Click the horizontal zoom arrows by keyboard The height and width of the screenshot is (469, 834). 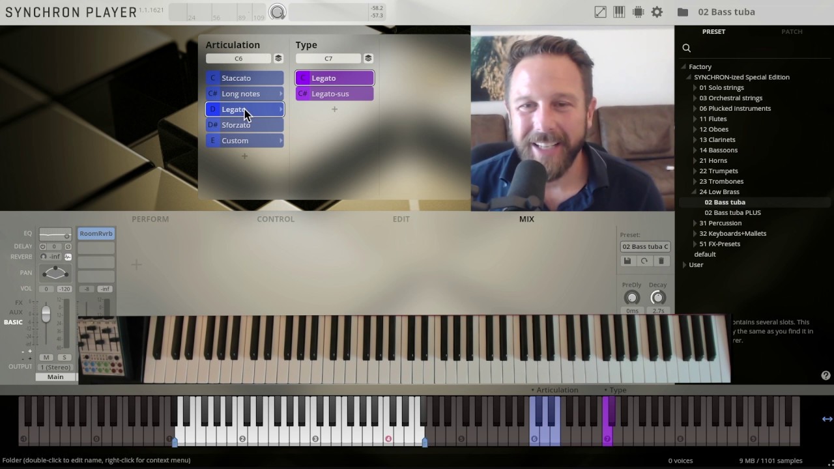tap(827, 419)
